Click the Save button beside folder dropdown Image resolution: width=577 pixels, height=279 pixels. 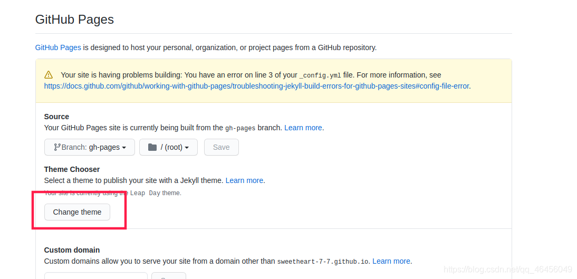(222, 147)
